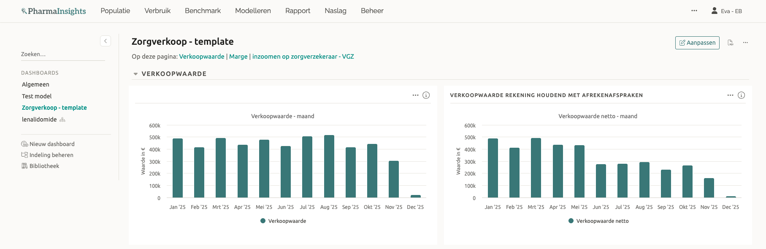Viewport: 766px width, 249px height.
Task: Select the Zorgverkoop - template dashboard
Action: coord(54,108)
